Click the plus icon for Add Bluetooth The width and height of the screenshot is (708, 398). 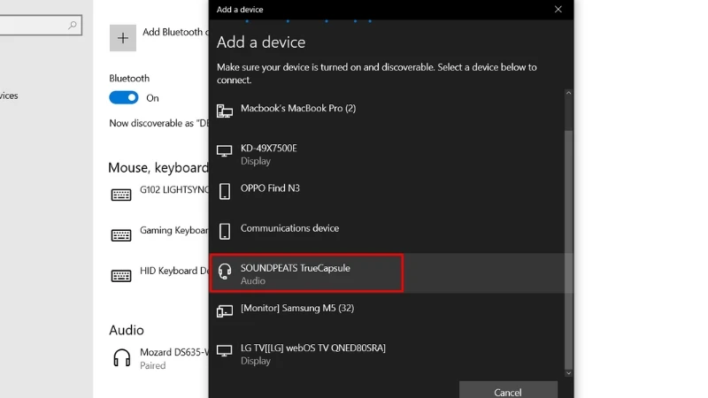point(123,38)
